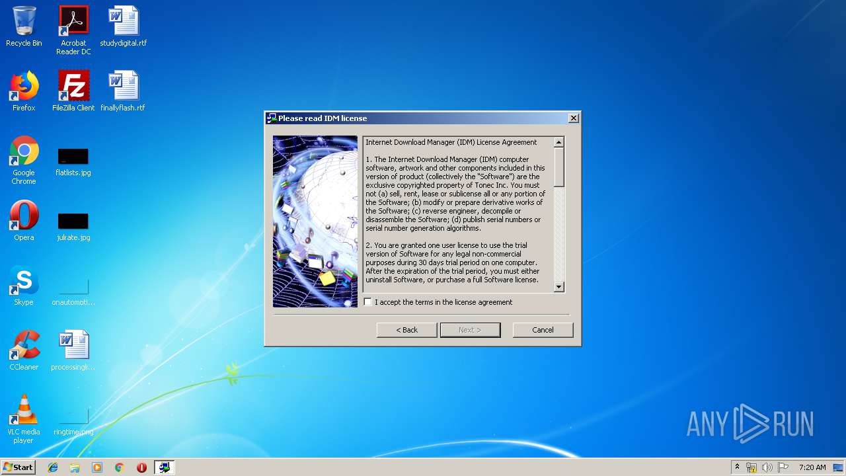
Task: Open CCleaner desktop shortcut
Action: [24, 350]
